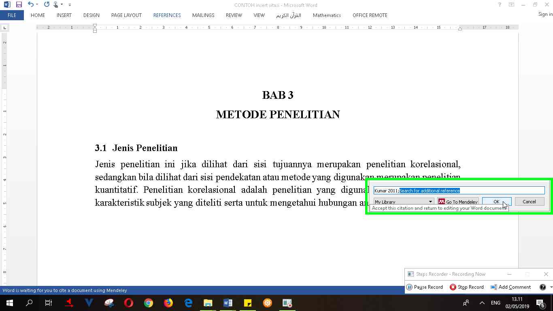Open the Customize Quick Access Toolbar dropdown
The image size is (553, 311).
pyautogui.click(x=70, y=5)
